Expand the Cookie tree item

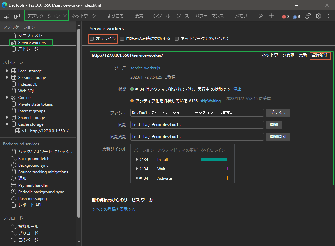[7, 97]
